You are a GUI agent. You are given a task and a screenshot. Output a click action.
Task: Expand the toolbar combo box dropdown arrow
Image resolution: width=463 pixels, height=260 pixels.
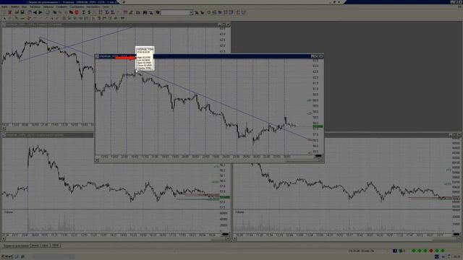(191, 12)
